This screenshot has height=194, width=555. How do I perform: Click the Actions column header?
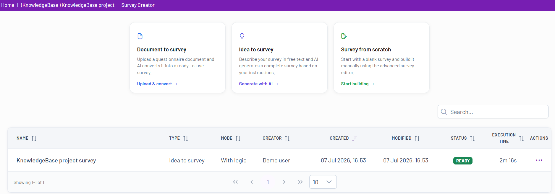point(539,138)
